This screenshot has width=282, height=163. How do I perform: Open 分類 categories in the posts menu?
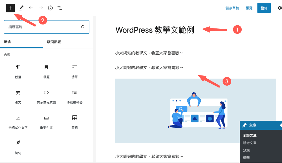pyautogui.click(x=246, y=150)
